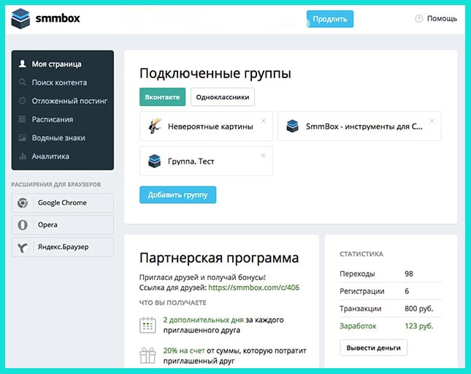Click the help question mark icon
The image size is (471, 374).
[x=418, y=18]
